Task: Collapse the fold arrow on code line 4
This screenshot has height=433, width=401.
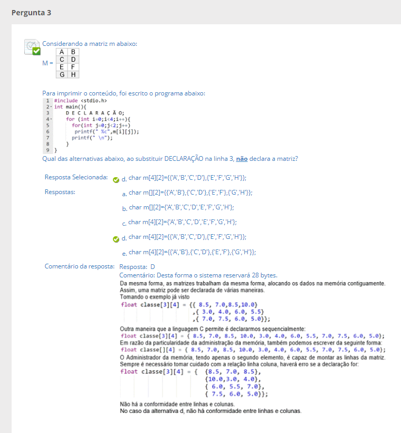Action: [x=52, y=119]
